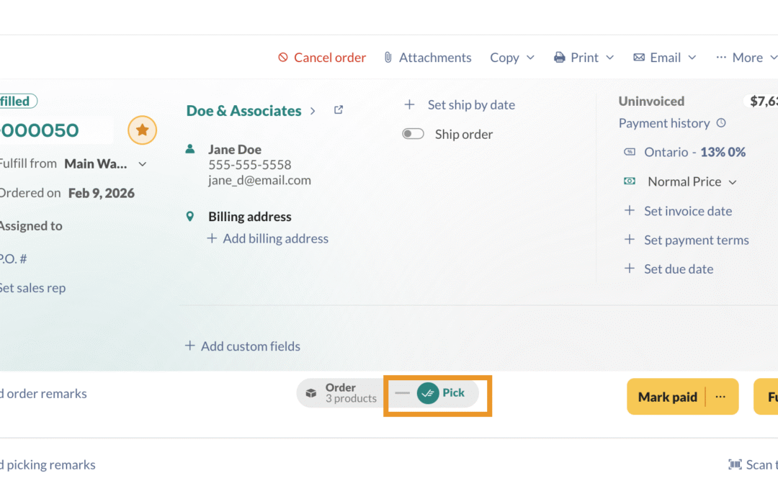
Task: Click the Ontario tax percent icon
Action: coord(630,152)
